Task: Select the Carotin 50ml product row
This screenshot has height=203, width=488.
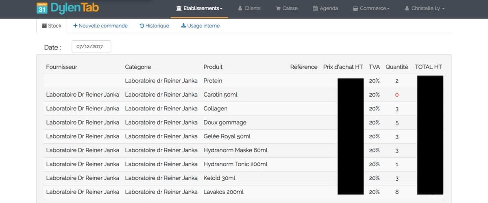Action: pyautogui.click(x=220, y=95)
